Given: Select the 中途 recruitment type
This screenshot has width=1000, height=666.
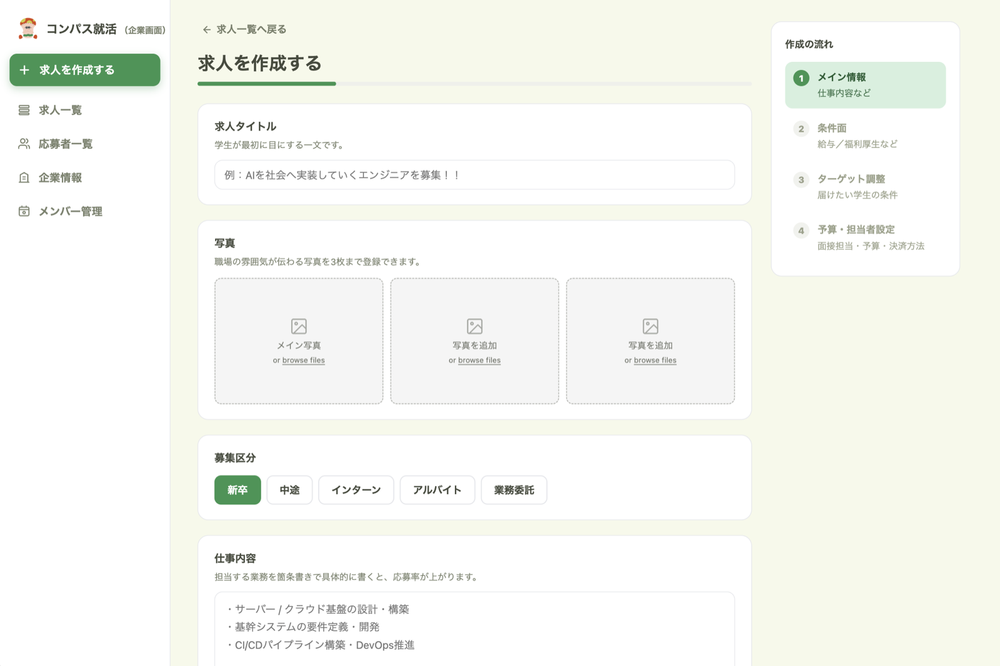Looking at the screenshot, I should click(289, 490).
